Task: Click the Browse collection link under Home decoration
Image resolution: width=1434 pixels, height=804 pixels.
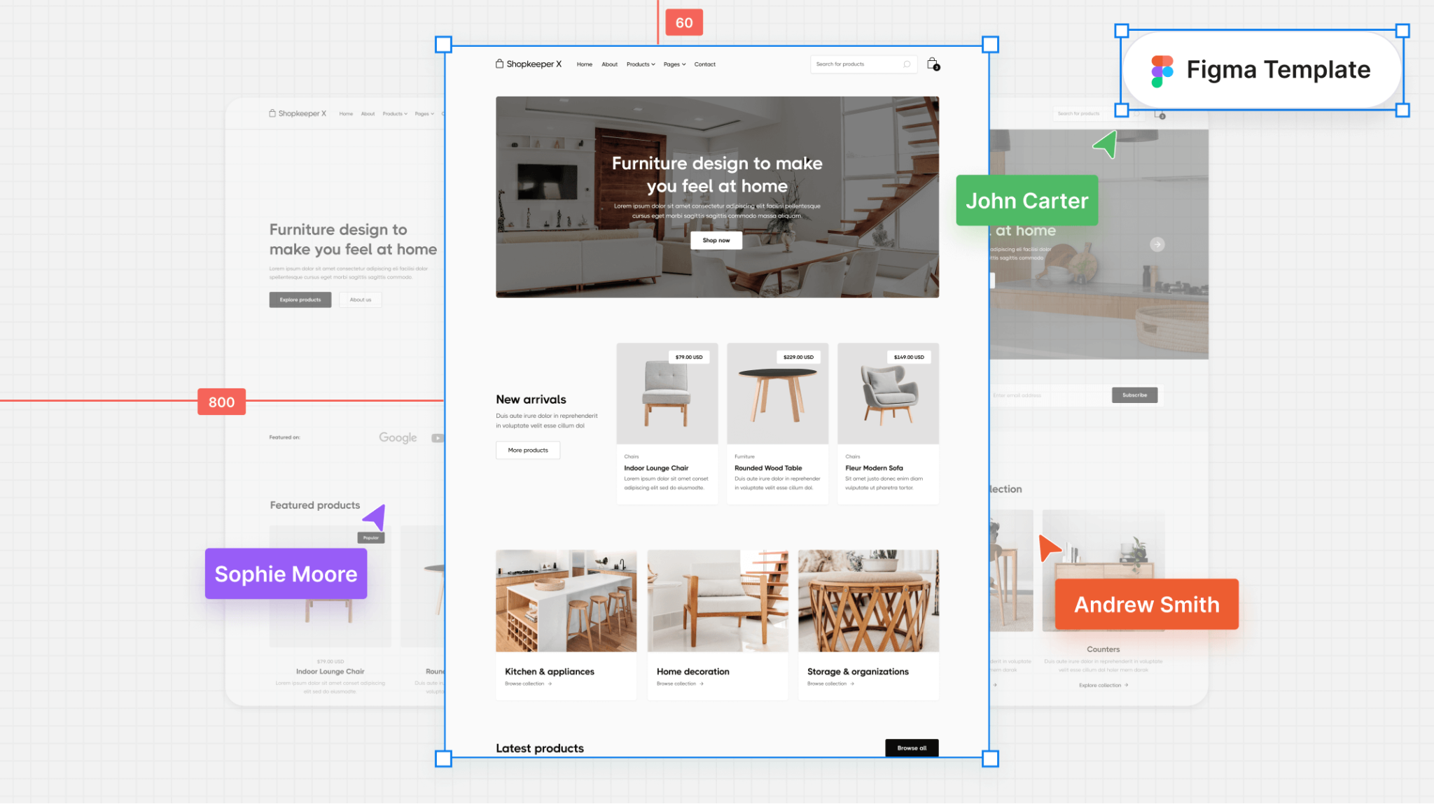Action: pyautogui.click(x=677, y=684)
